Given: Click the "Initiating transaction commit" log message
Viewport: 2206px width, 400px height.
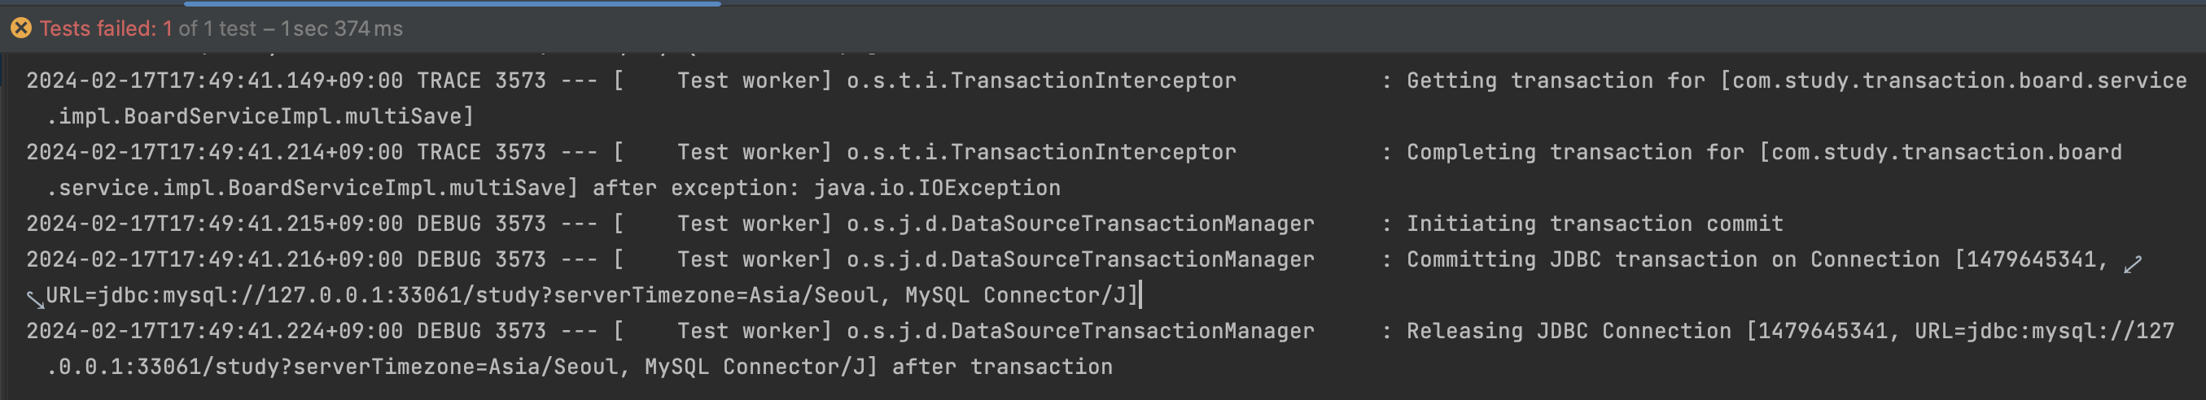Looking at the screenshot, I should point(1595,224).
